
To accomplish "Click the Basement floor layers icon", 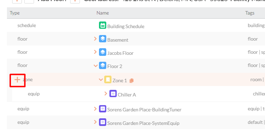I will pos(102,39).
